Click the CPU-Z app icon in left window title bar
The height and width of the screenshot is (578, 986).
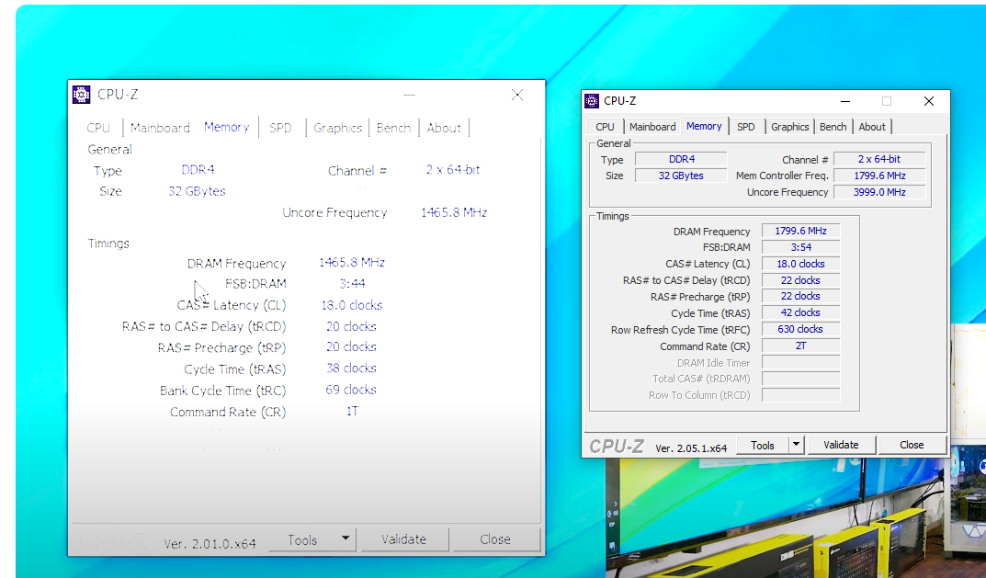point(81,95)
